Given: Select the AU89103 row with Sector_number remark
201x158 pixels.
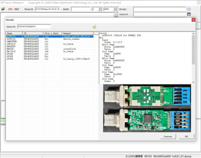Looking at the screenshot, I should (50, 39).
